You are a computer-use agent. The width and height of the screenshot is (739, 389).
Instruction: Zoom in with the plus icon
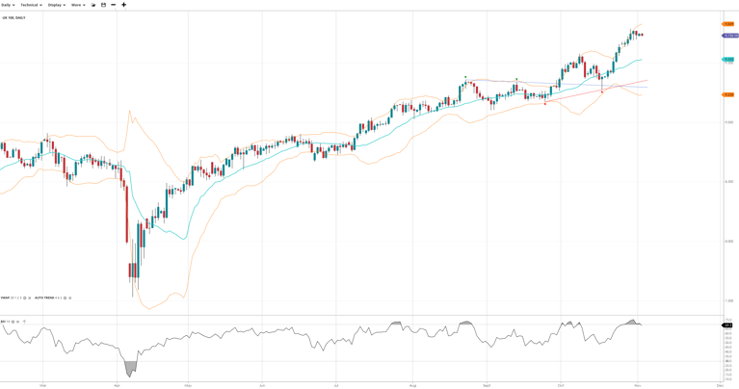click(123, 5)
